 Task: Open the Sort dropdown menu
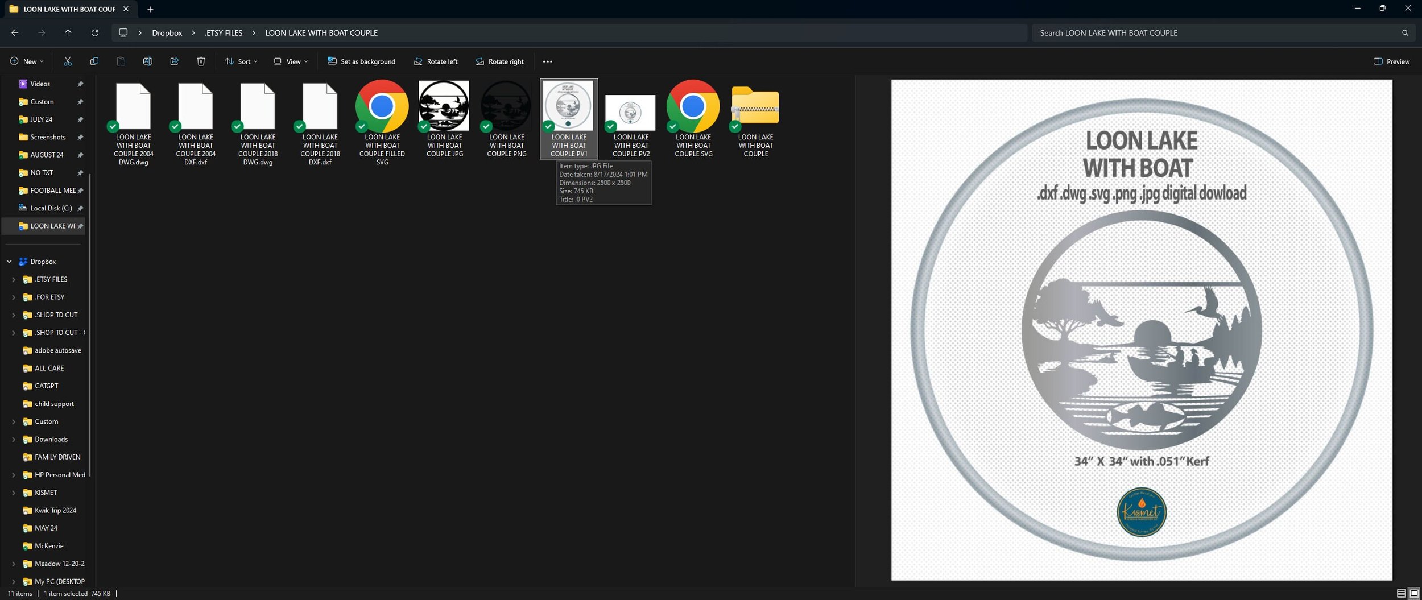241,61
